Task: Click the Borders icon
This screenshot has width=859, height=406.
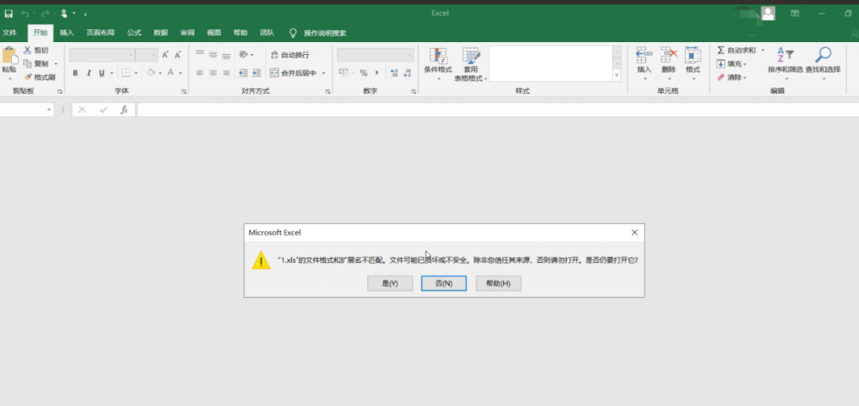Action: click(x=126, y=73)
